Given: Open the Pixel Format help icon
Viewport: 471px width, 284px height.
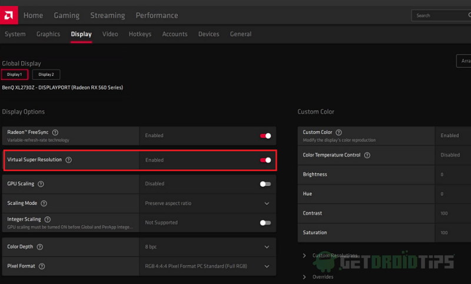Looking at the screenshot, I should pyautogui.click(x=42, y=266).
